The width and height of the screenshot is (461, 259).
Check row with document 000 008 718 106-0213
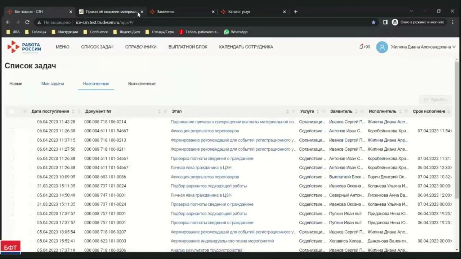coord(12,140)
